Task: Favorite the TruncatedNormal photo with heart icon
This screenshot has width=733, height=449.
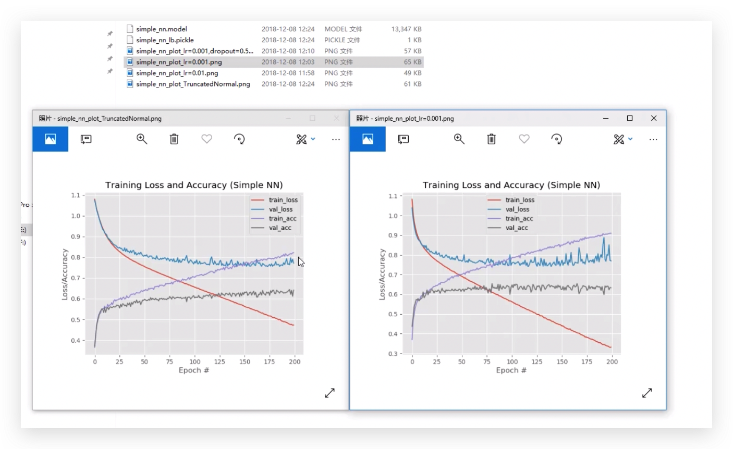Action: [x=207, y=139]
